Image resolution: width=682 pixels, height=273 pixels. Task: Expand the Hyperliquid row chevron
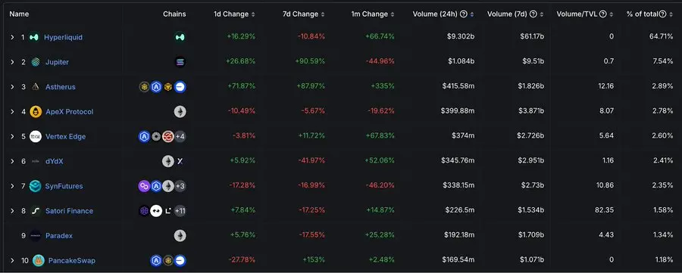click(x=13, y=37)
